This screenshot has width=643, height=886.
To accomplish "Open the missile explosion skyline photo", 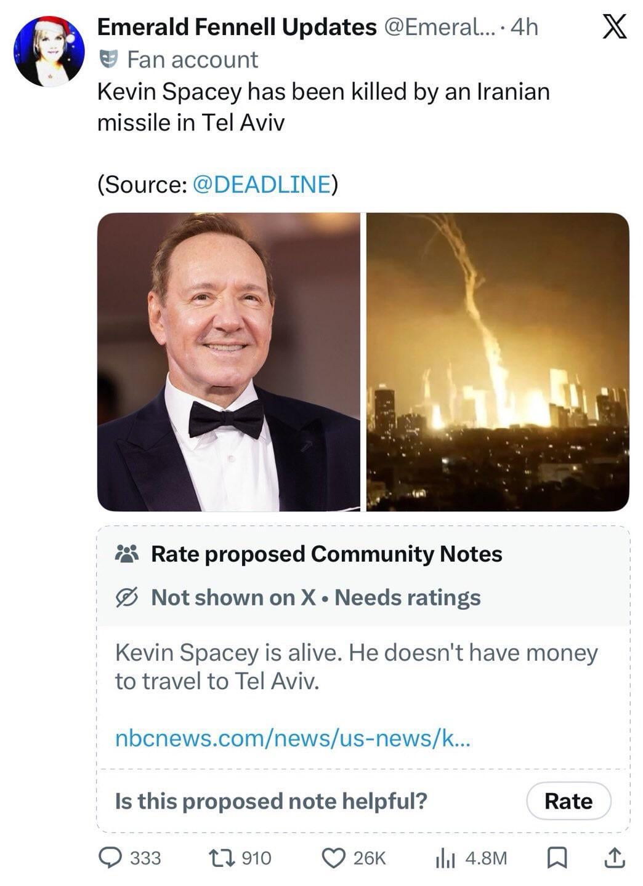I will [498, 362].
